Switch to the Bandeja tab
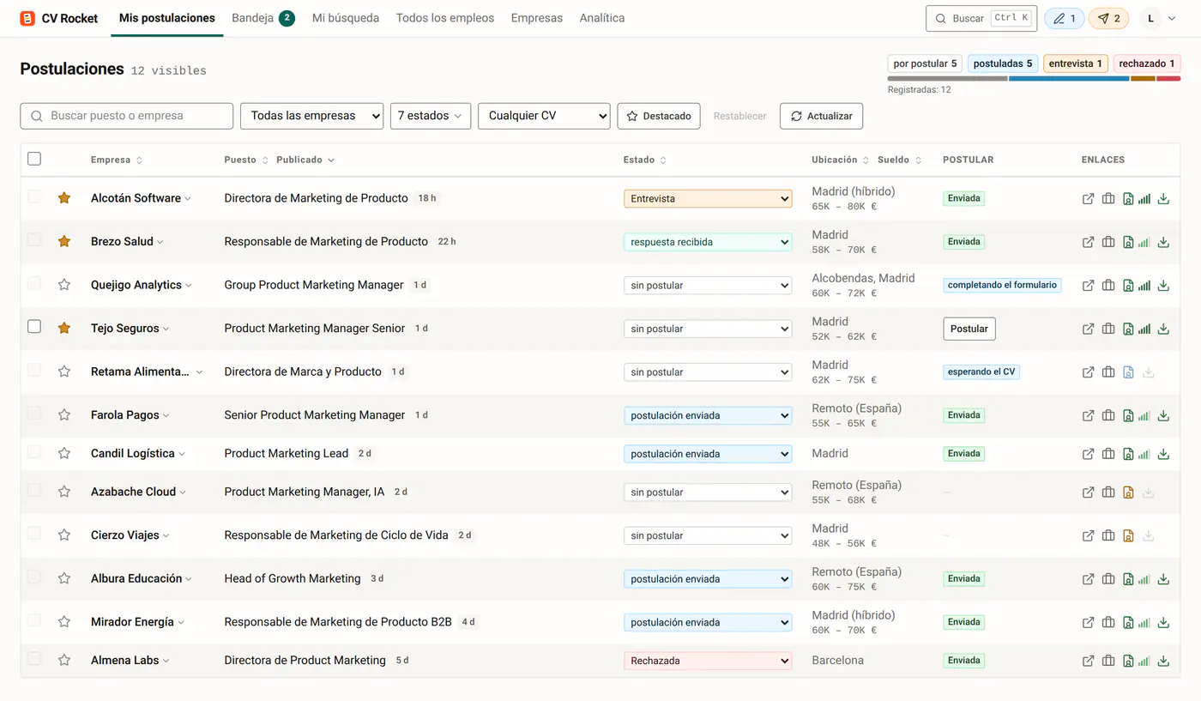This screenshot has height=701, width=1201. [263, 18]
